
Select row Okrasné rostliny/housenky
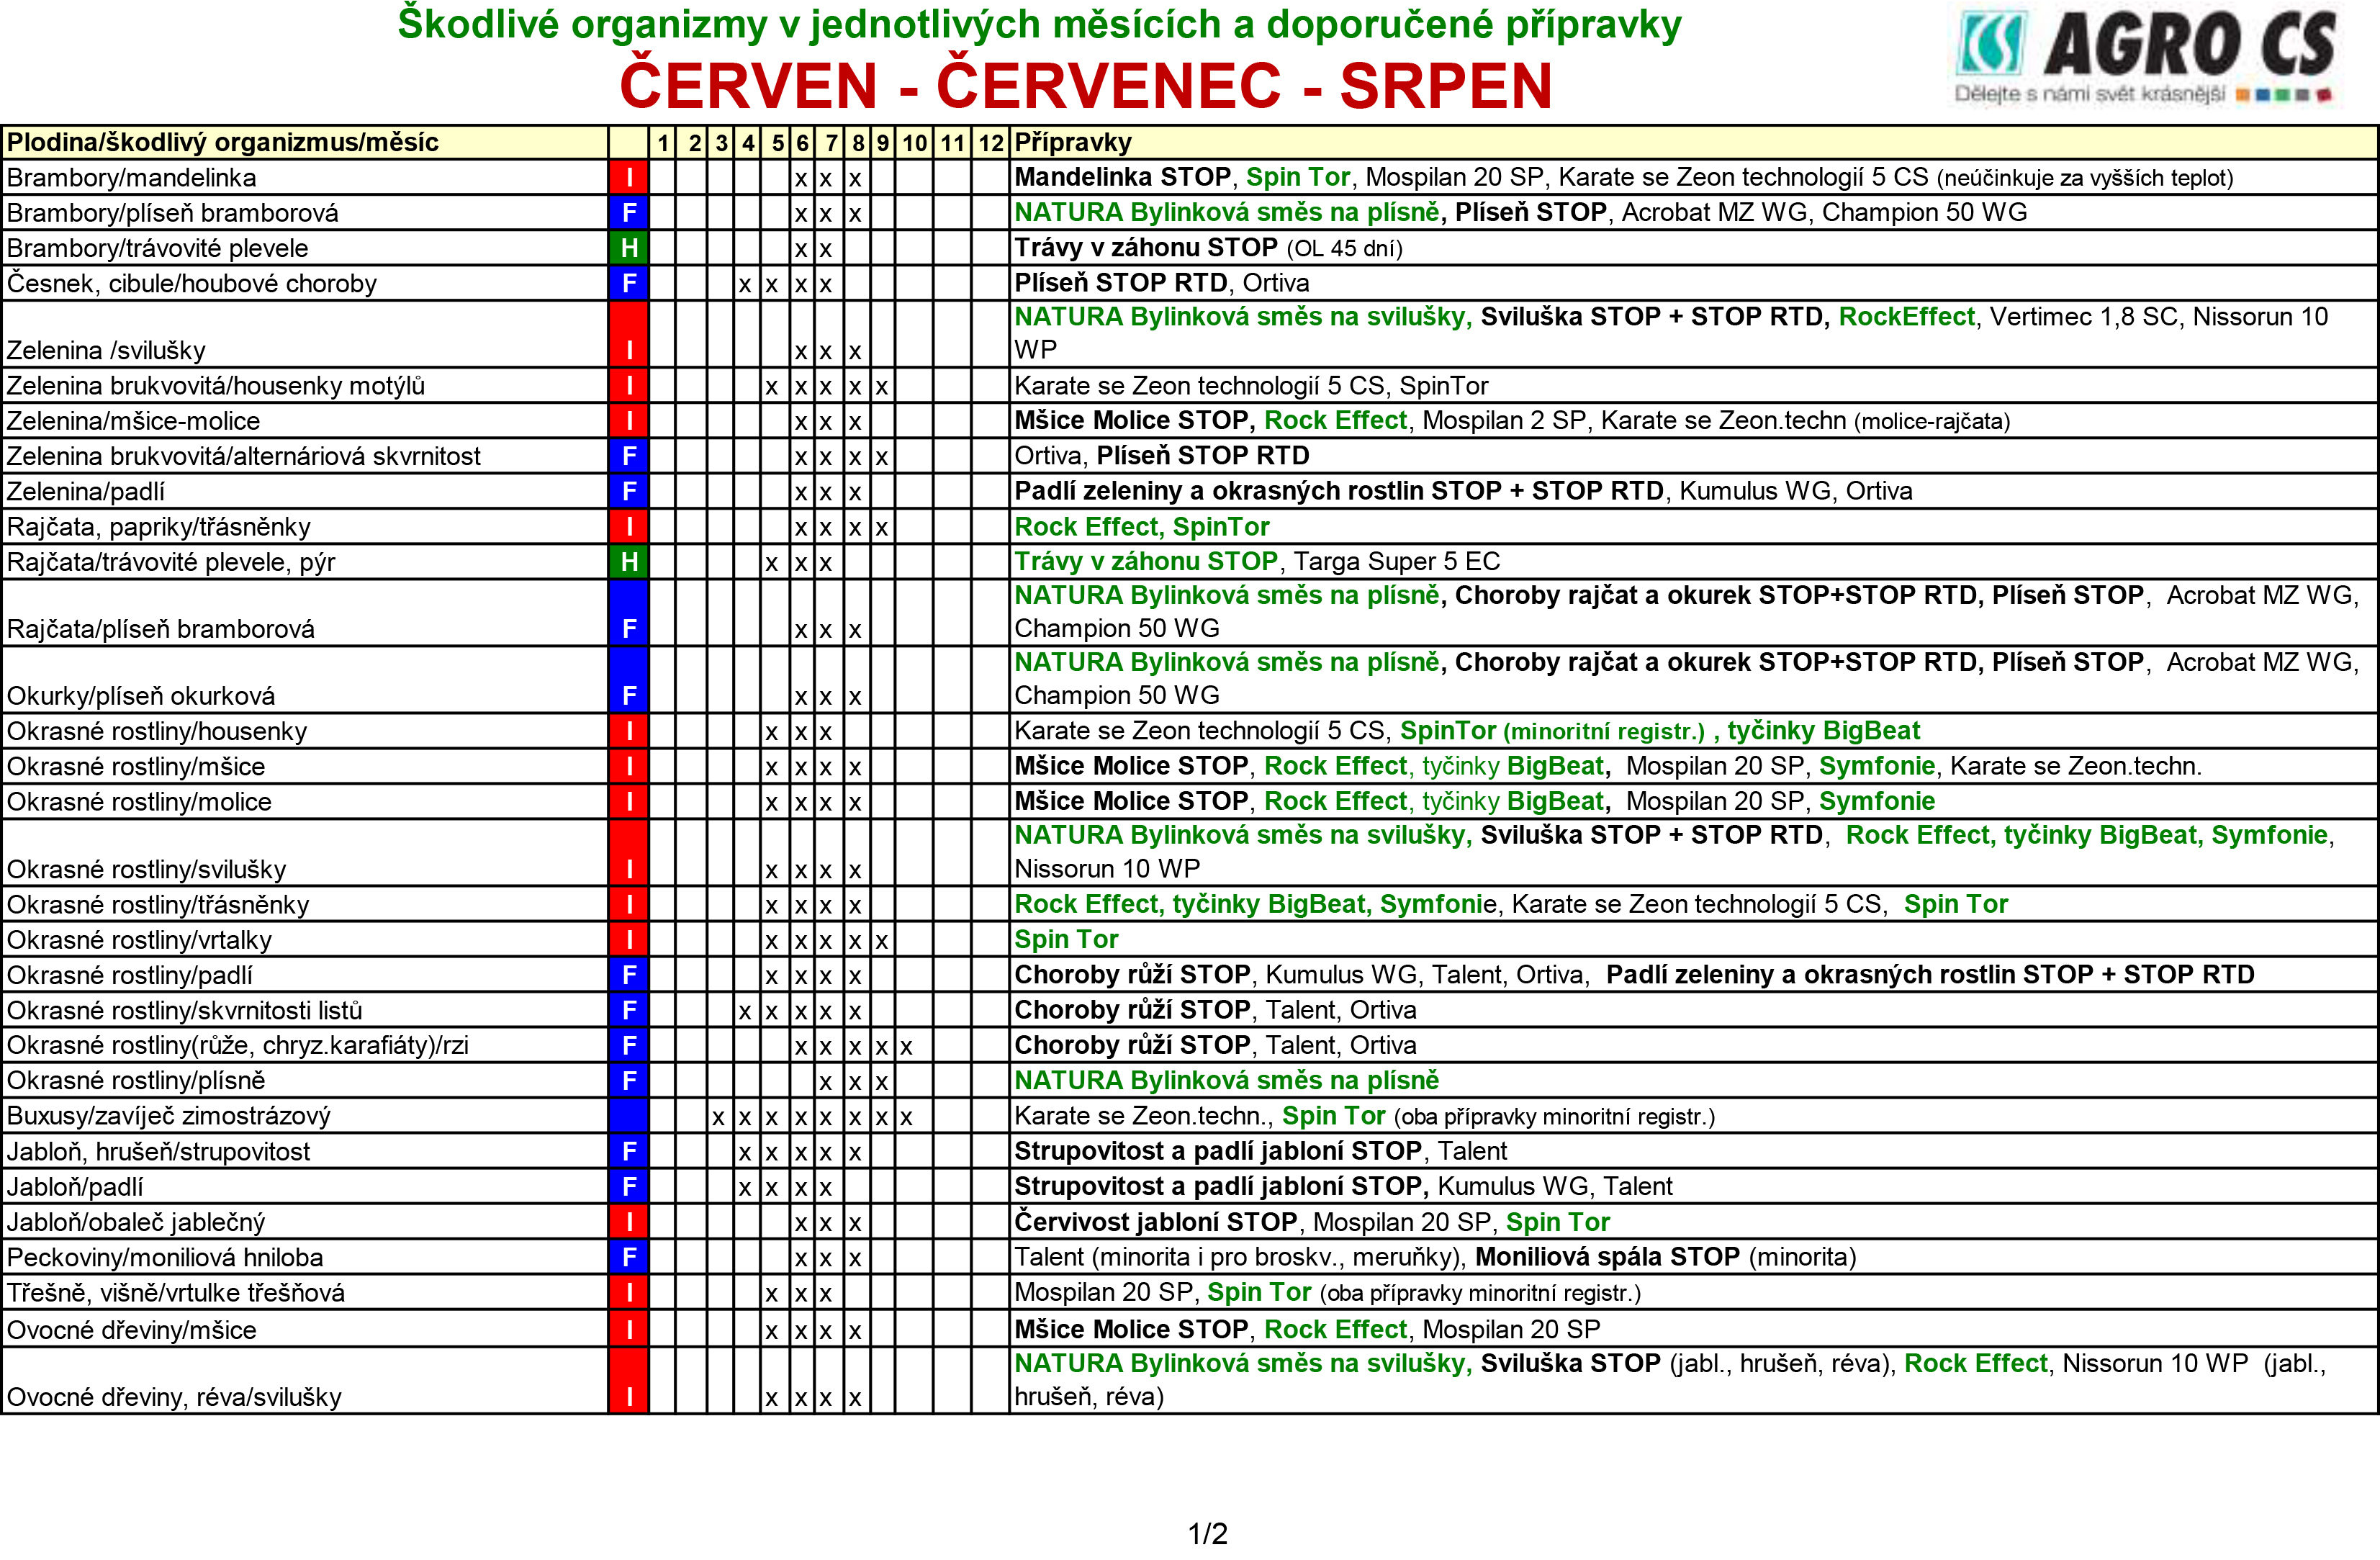pyautogui.click(x=1189, y=731)
